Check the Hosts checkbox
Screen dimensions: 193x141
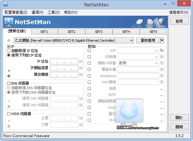(x=89, y=107)
